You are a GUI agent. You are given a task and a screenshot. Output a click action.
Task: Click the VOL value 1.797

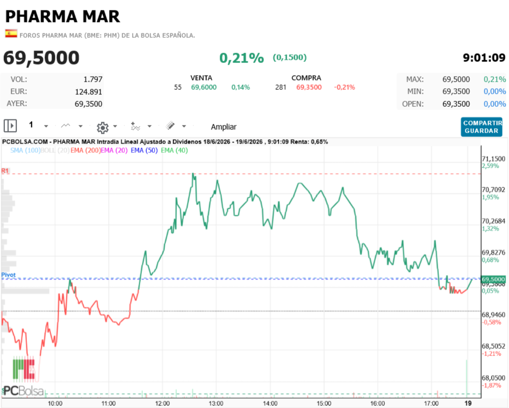(x=93, y=79)
